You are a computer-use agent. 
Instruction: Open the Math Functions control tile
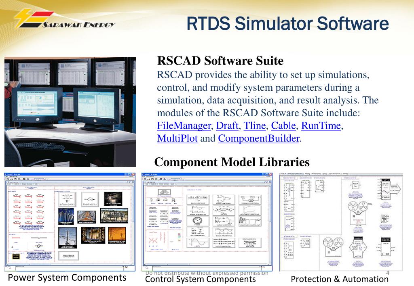(x=197, y=200)
